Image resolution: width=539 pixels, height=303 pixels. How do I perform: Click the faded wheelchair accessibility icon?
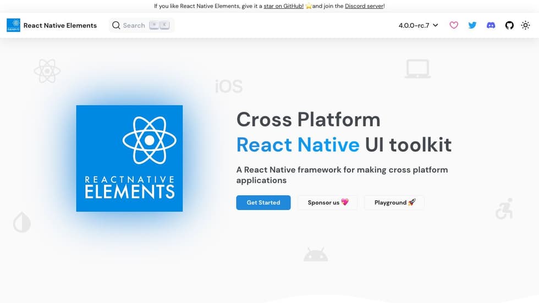pos(504,209)
